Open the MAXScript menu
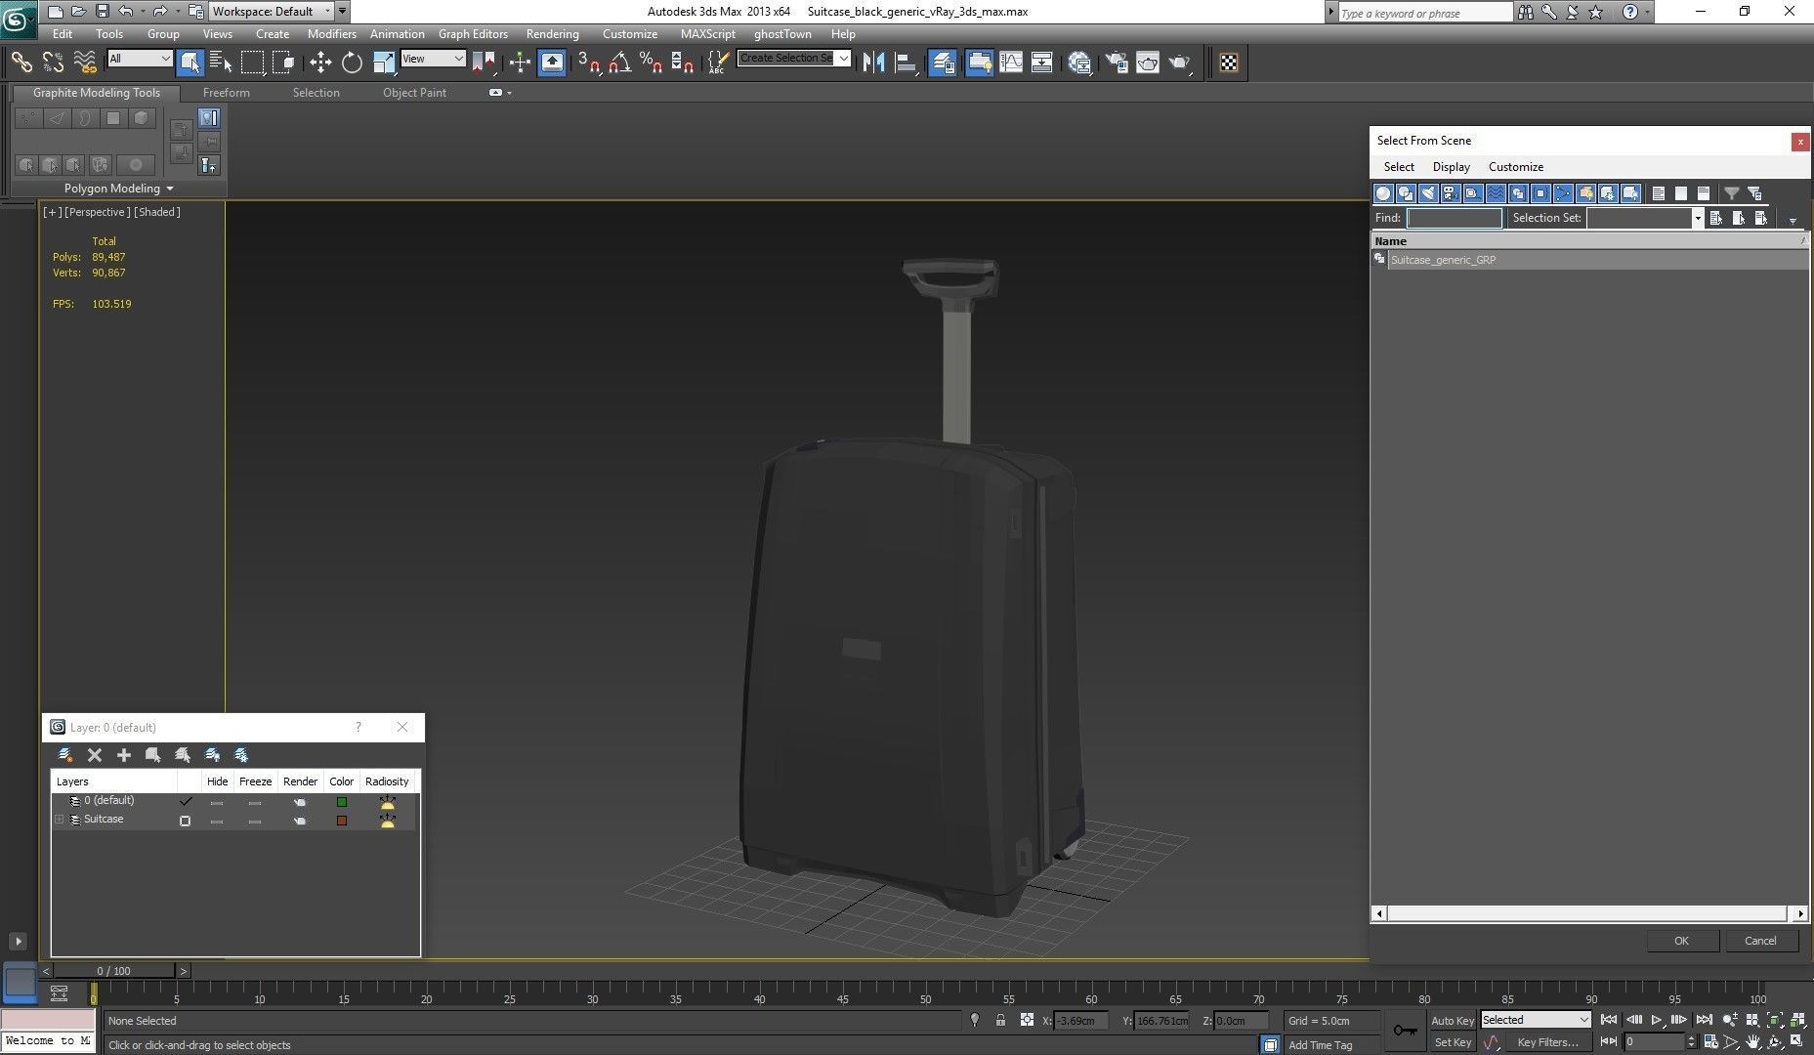The height and width of the screenshot is (1055, 1814). 707,33
